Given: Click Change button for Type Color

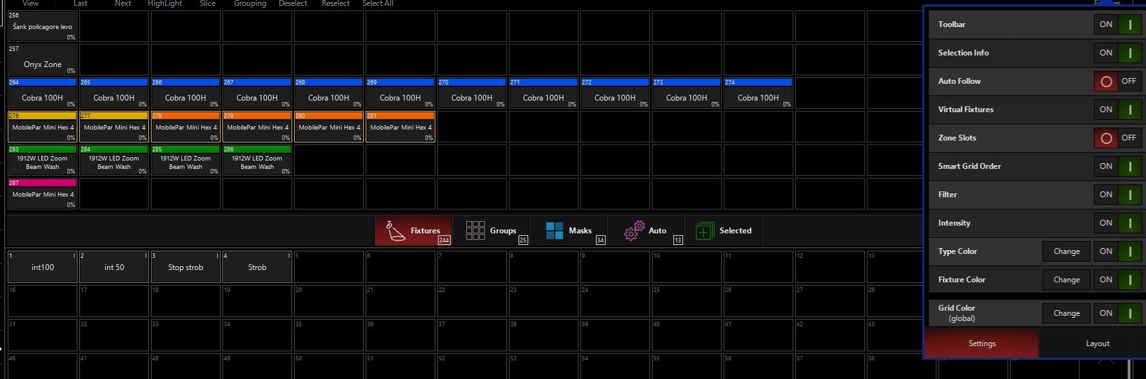Looking at the screenshot, I should click(x=1067, y=251).
